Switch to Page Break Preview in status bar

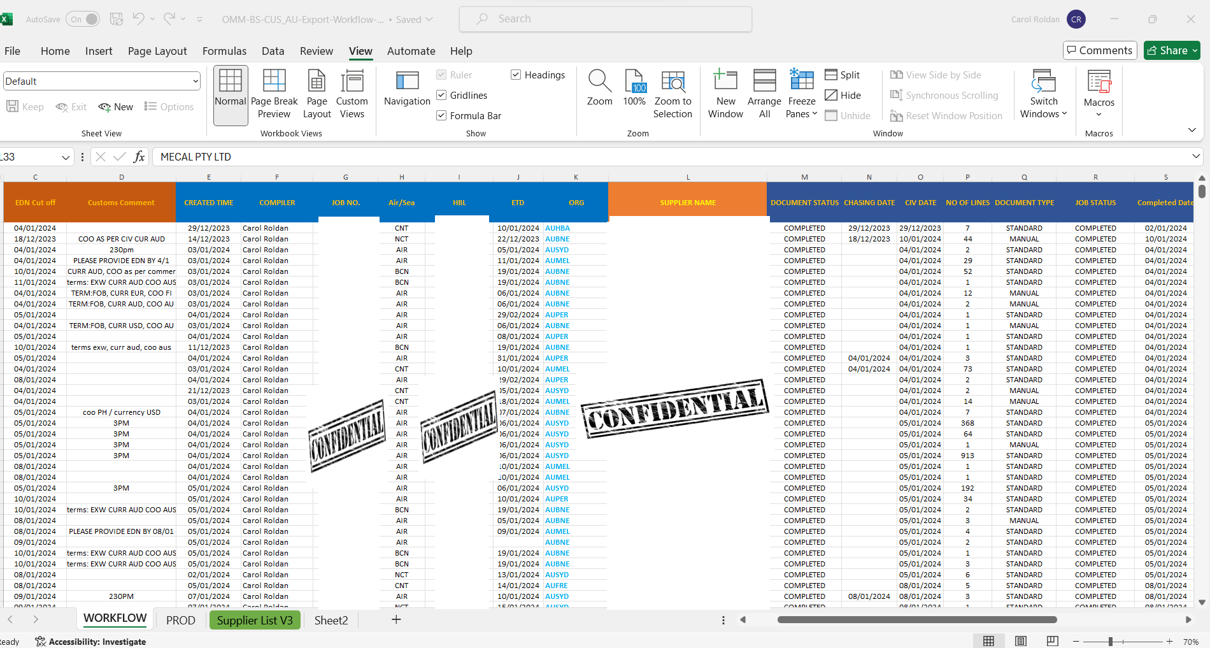click(1053, 641)
